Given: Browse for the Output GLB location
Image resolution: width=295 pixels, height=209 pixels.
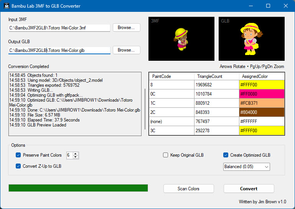Looking at the screenshot, I should 127,50.
